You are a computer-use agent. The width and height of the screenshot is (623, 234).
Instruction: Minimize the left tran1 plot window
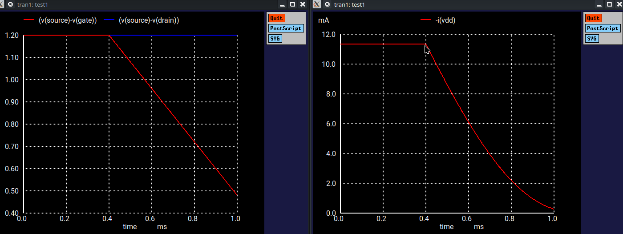tap(282, 4)
